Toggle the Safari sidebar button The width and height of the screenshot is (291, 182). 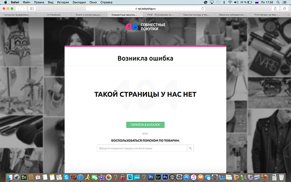pos(32,9)
